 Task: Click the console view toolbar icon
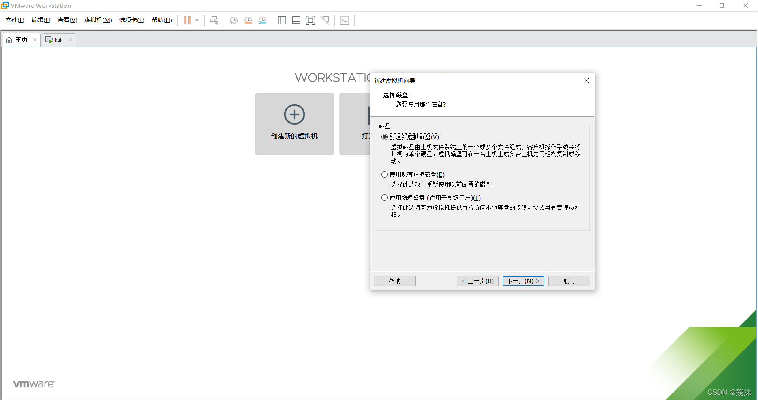click(x=344, y=21)
